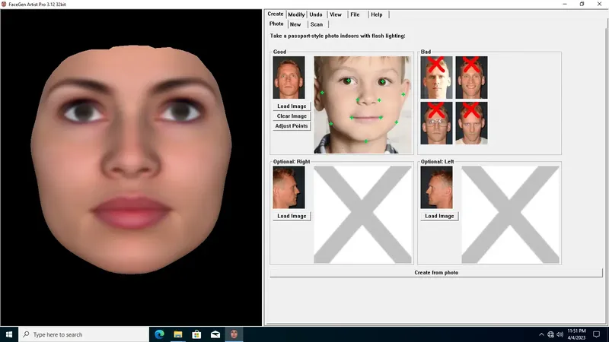Click the network tray icon
This screenshot has height=342, width=609.
(x=550, y=334)
